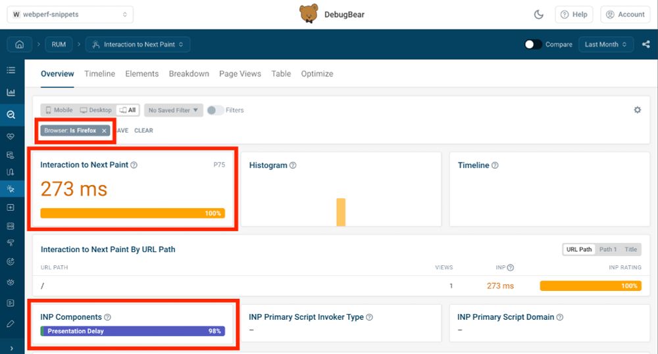
Task: Switch to the Overview tab
Action: click(x=57, y=74)
